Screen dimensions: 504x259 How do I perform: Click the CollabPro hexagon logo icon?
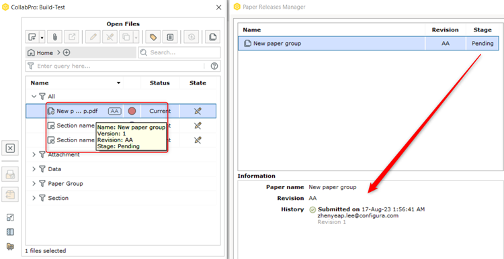tap(5, 7)
